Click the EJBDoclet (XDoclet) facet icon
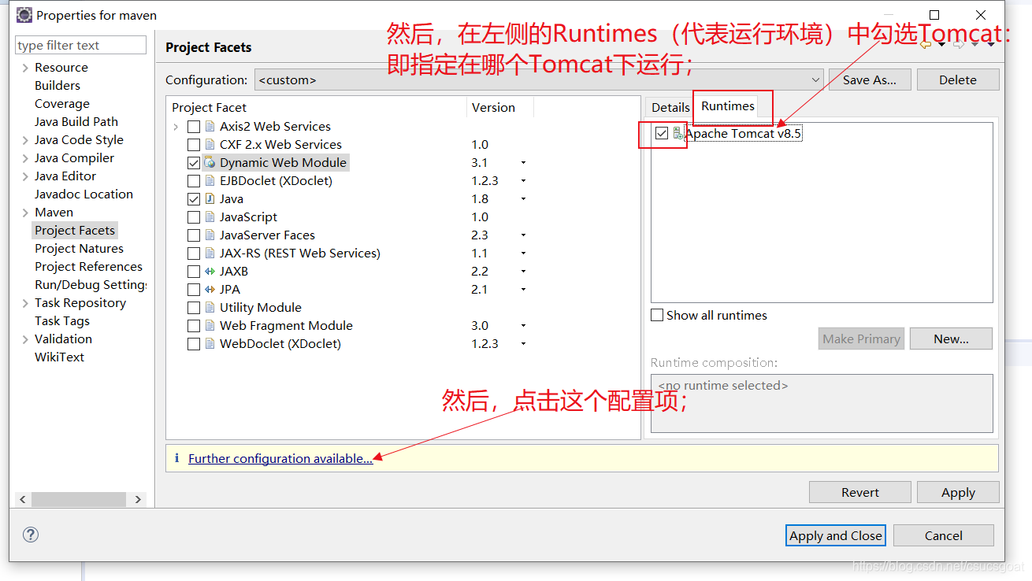Image resolution: width=1032 pixels, height=581 pixels. tap(210, 181)
